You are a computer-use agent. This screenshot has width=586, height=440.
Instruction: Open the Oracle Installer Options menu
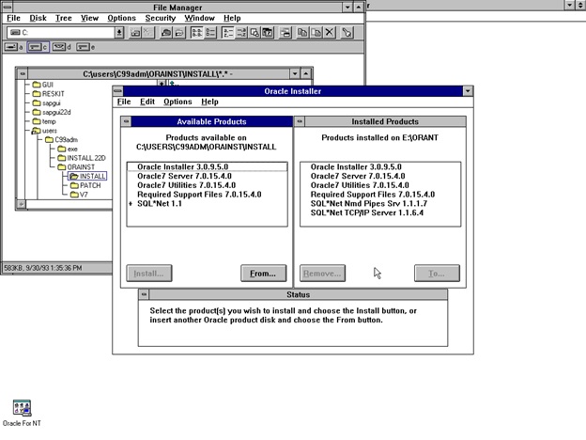[177, 102]
